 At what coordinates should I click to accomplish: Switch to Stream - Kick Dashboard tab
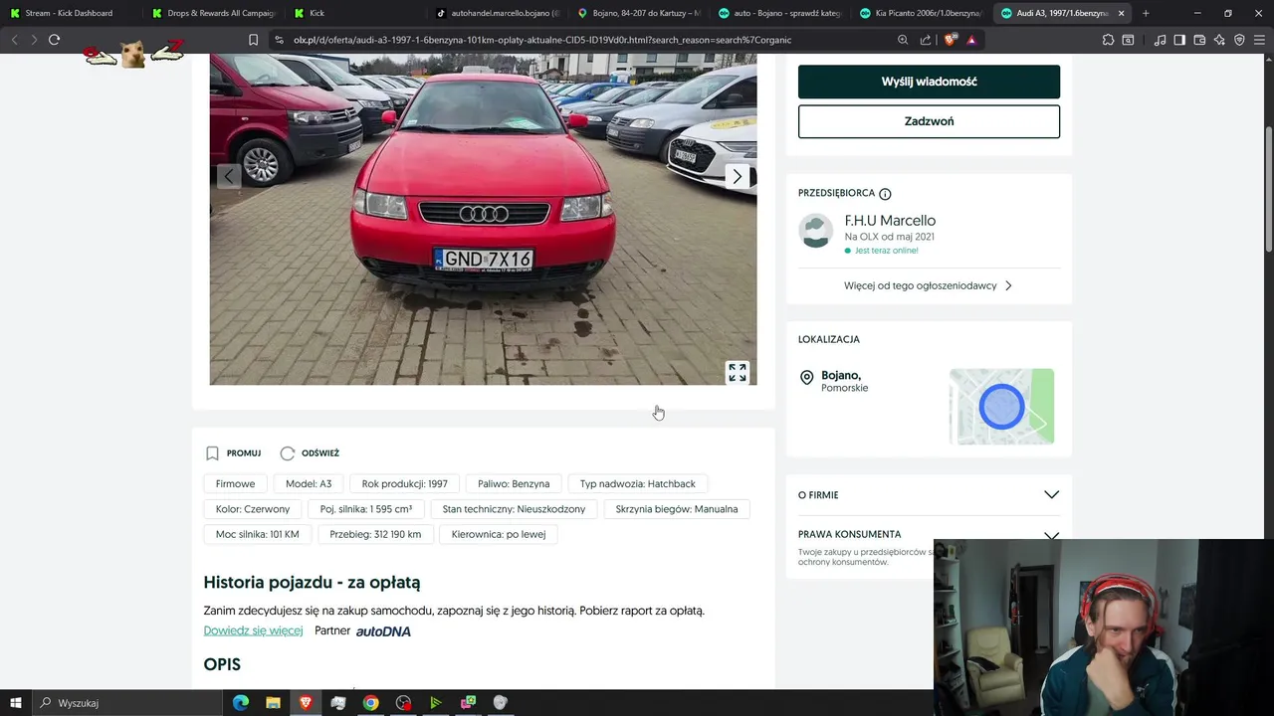click(70, 13)
